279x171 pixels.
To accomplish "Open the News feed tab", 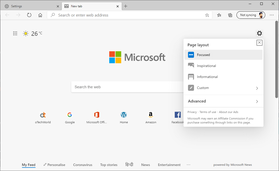I will 145,165.
